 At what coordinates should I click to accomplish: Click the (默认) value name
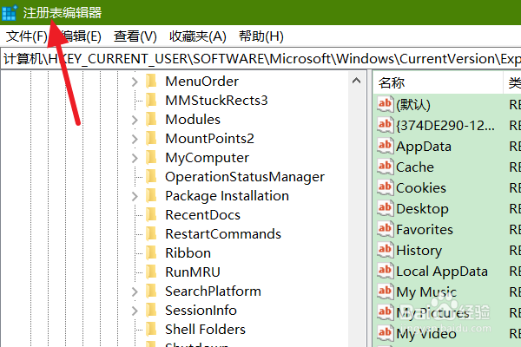click(x=413, y=105)
